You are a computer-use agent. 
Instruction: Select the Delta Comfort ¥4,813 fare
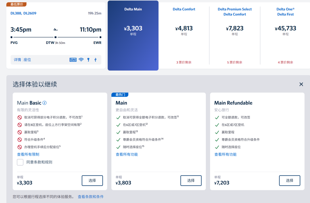tap(184, 36)
